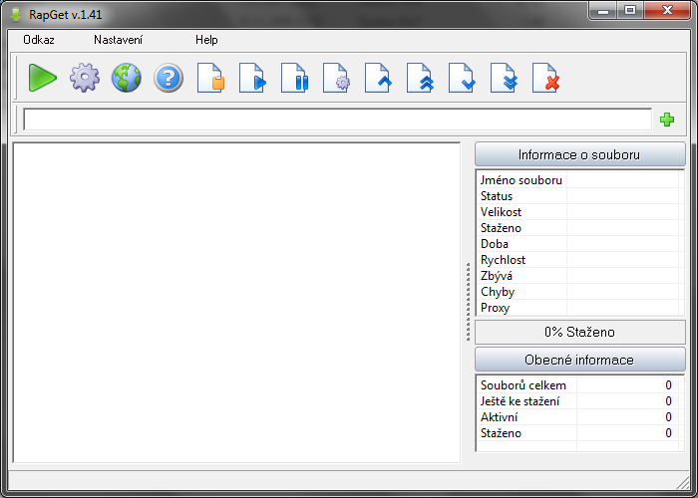Select the Velikost row

pyautogui.click(x=579, y=212)
